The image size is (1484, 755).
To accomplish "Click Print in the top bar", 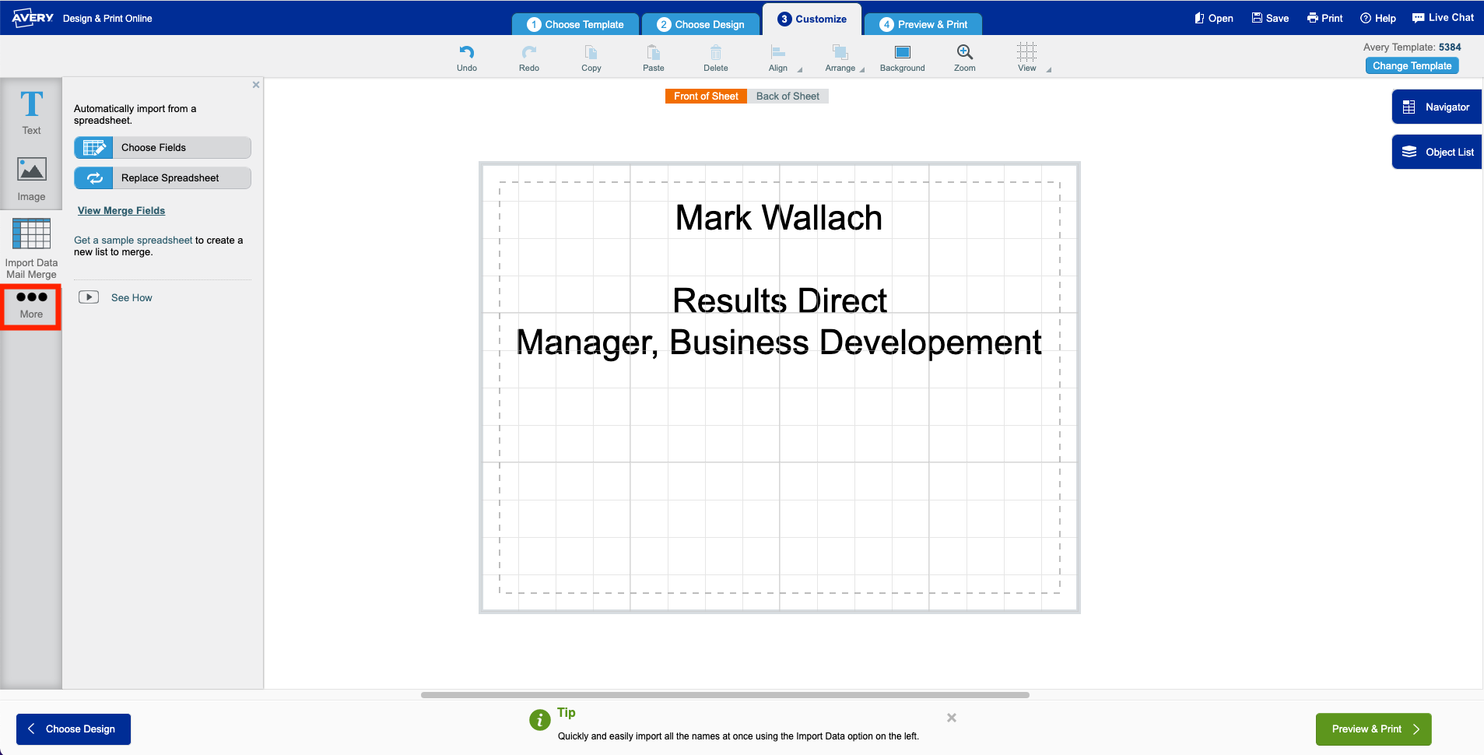I will pos(1325,18).
